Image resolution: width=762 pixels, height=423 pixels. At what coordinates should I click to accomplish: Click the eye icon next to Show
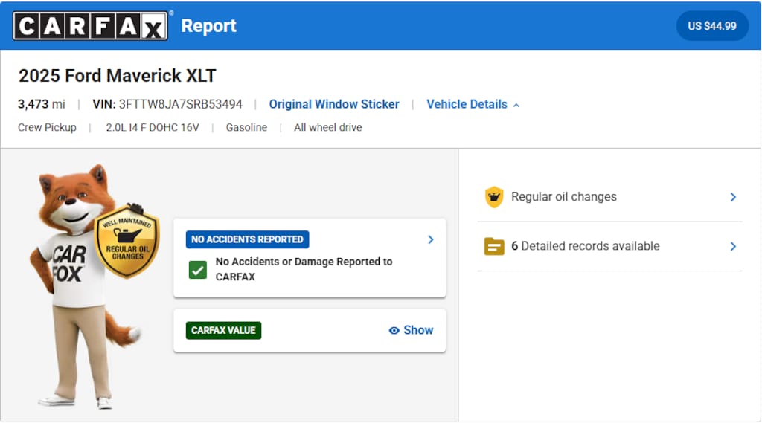[394, 331]
